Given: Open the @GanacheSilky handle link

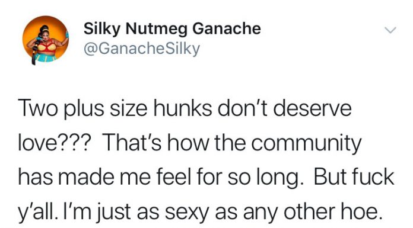Looking at the screenshot, I should click(142, 49).
